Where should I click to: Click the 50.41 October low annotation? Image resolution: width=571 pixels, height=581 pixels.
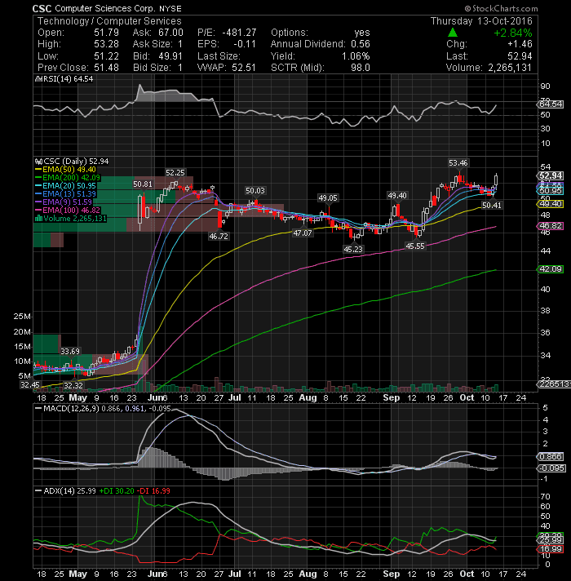492,206
